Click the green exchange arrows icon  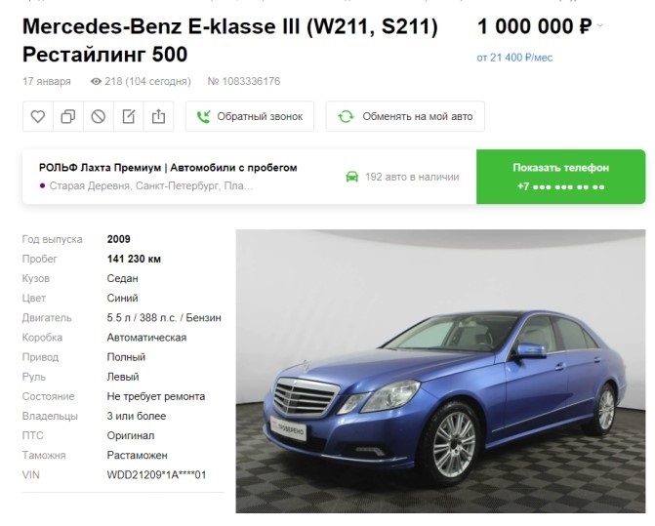click(346, 116)
